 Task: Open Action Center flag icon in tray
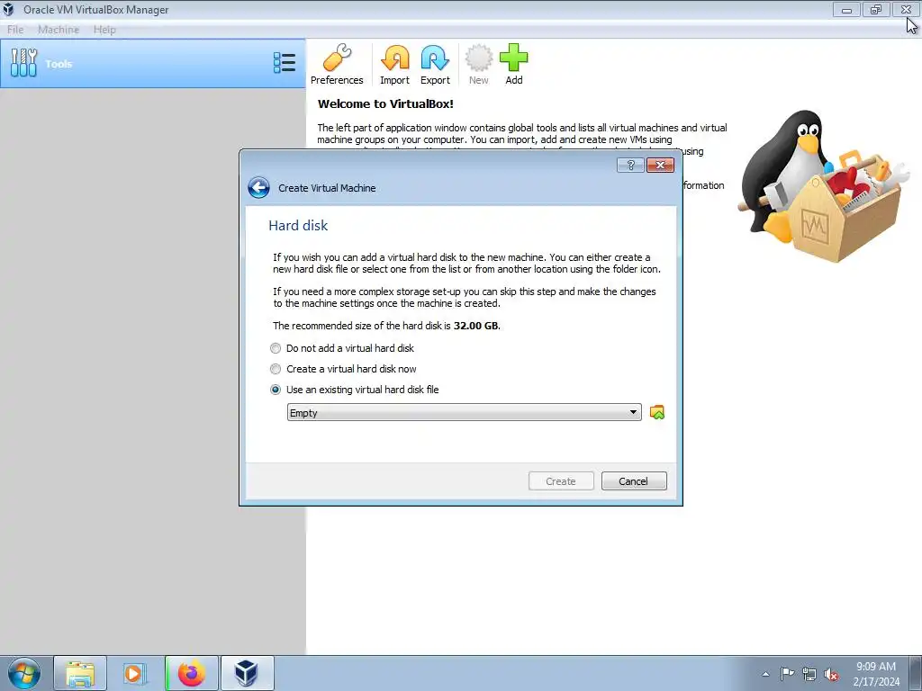(x=787, y=674)
